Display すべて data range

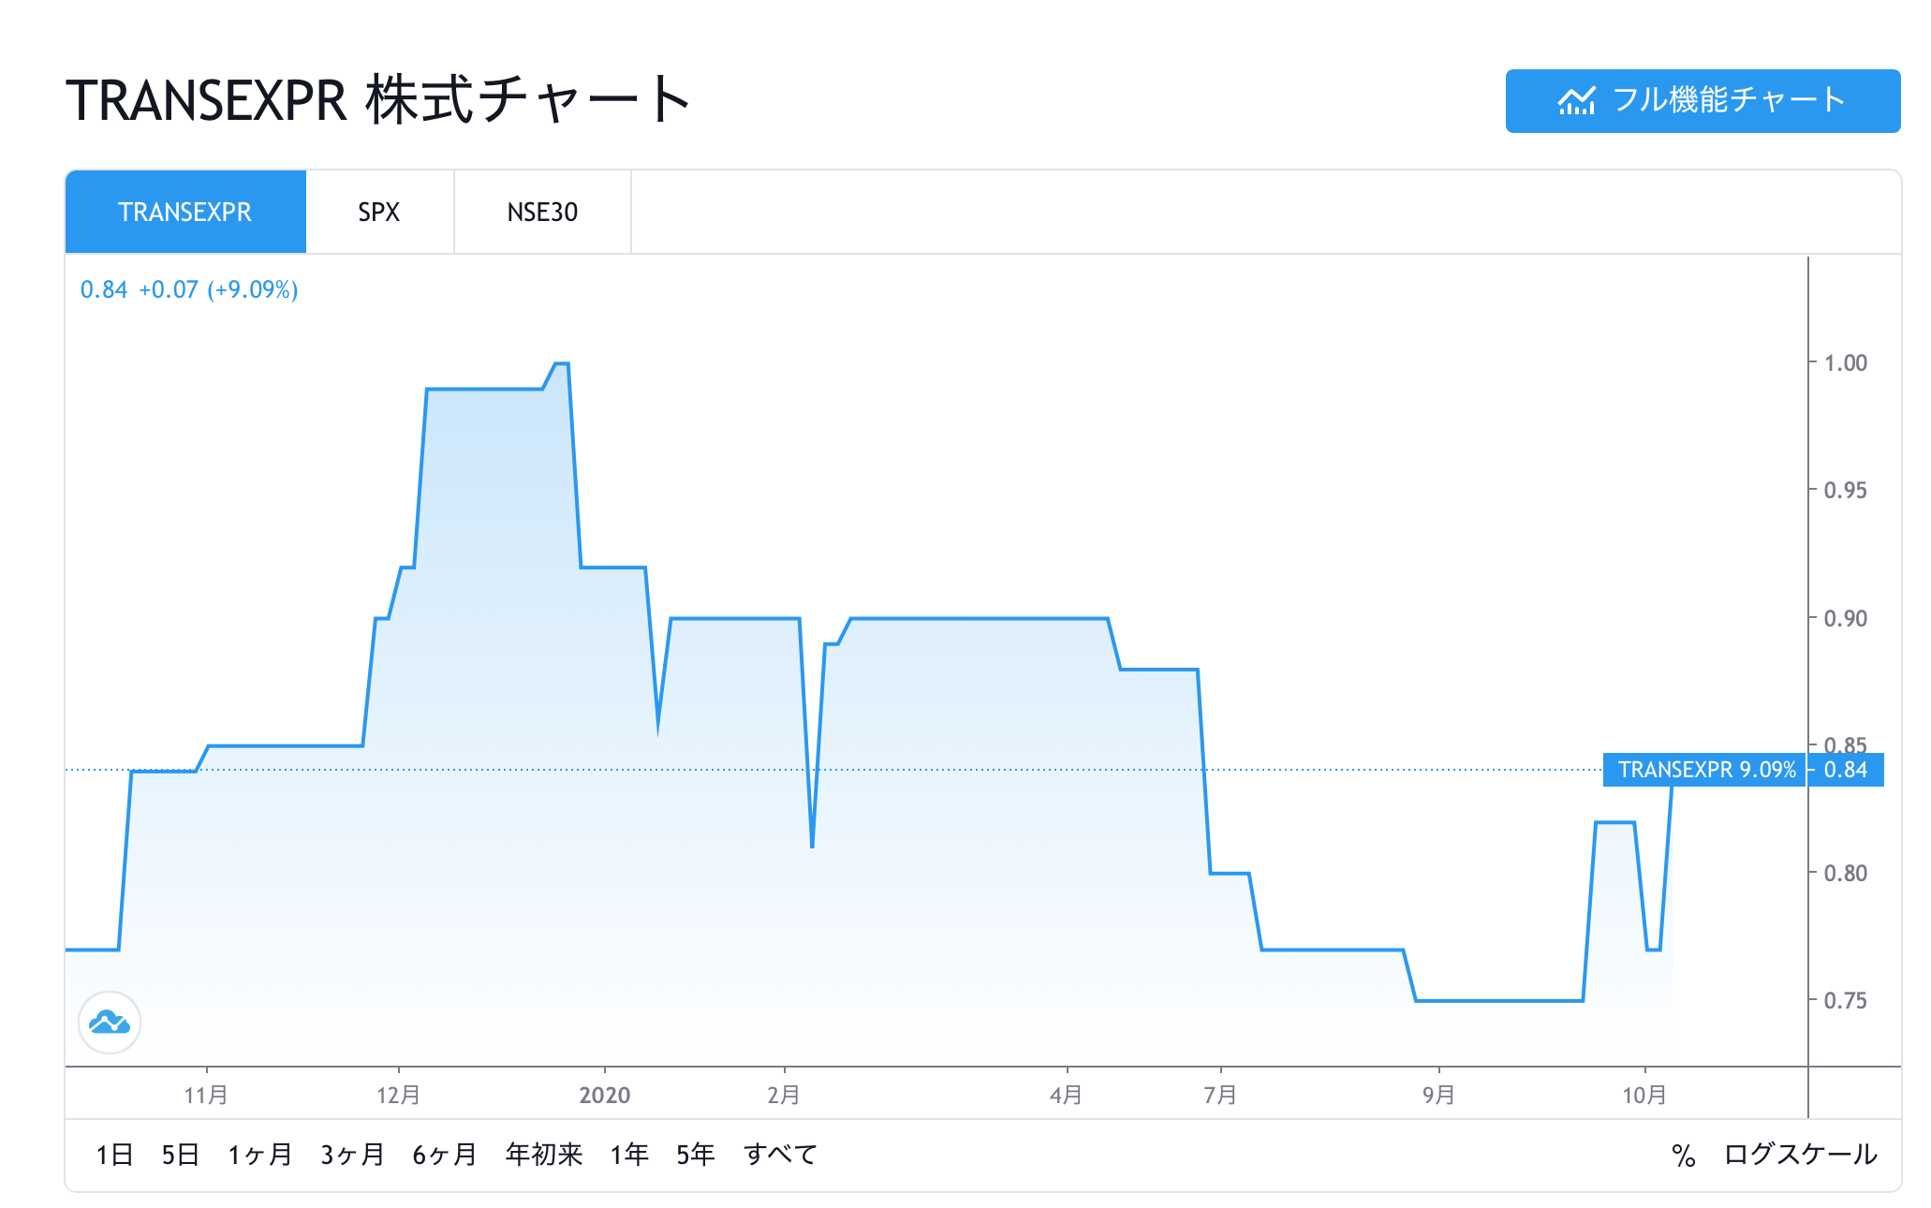[780, 1154]
